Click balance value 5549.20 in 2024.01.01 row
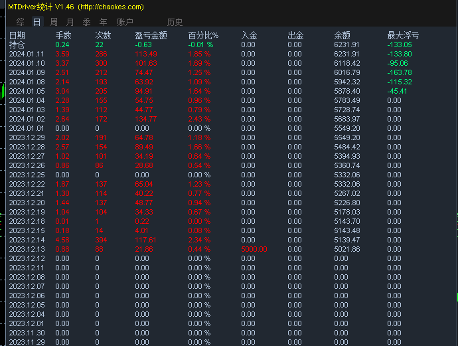The width and height of the screenshot is (458, 346). click(x=347, y=129)
